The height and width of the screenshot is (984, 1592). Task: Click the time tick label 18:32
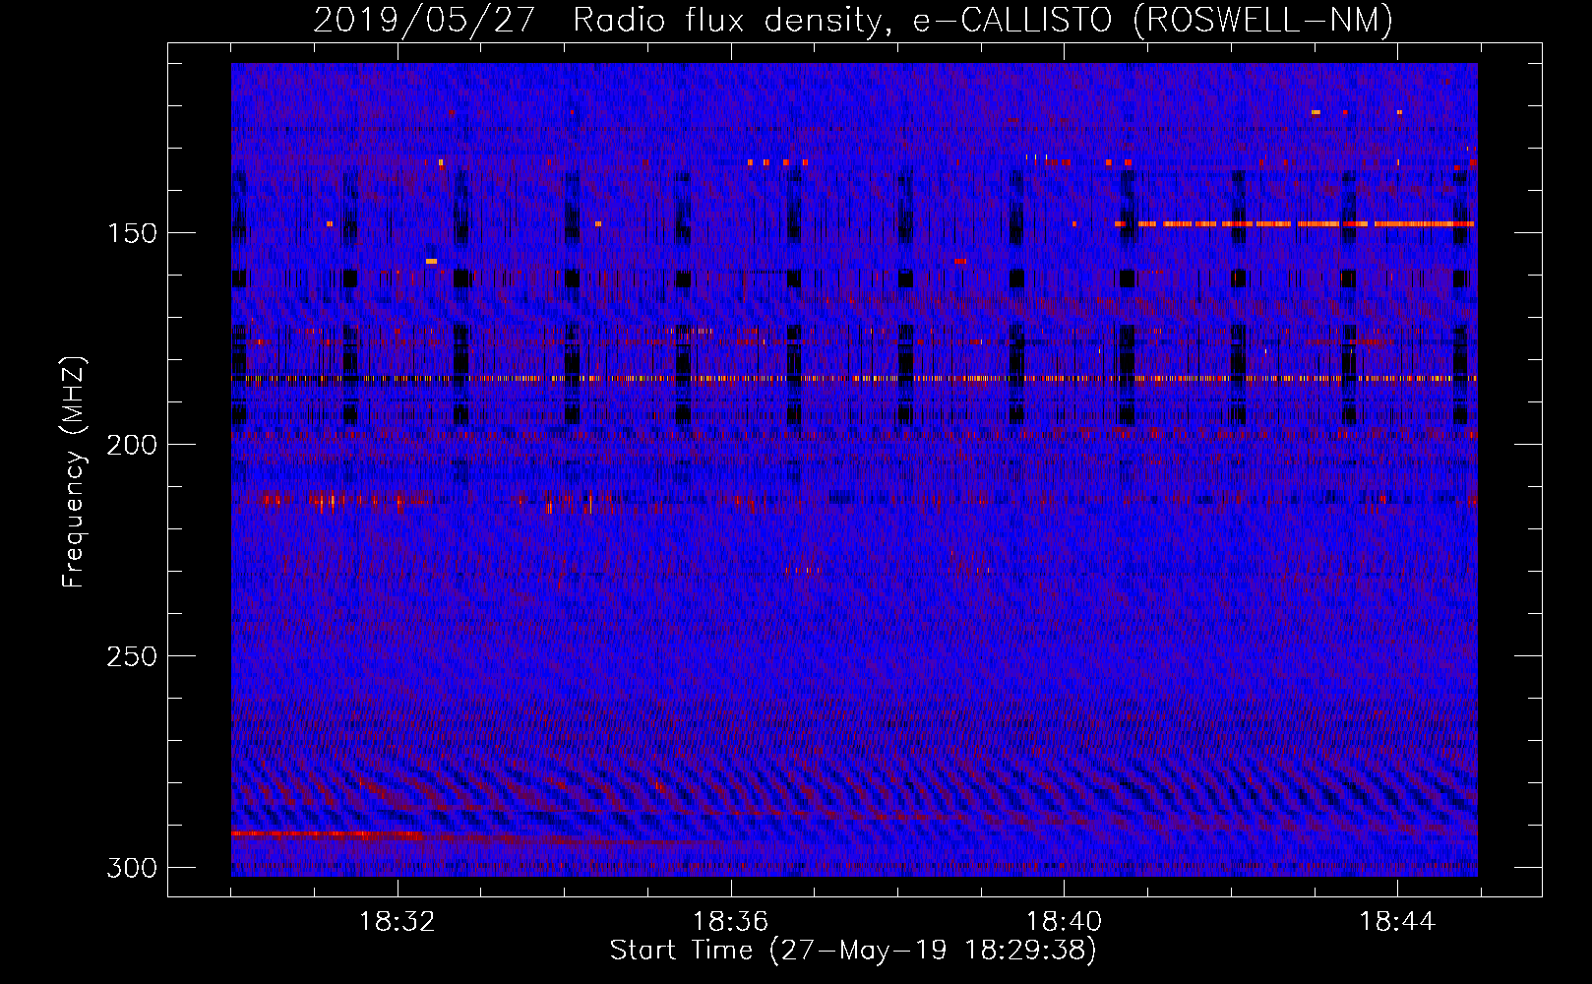coord(398,922)
